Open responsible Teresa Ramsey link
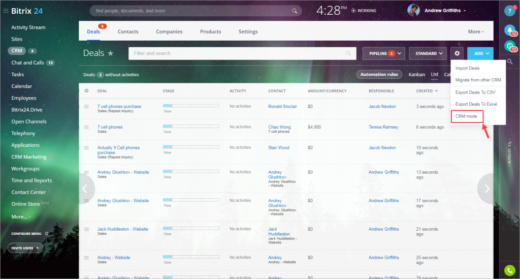The image size is (520, 279). point(383,127)
